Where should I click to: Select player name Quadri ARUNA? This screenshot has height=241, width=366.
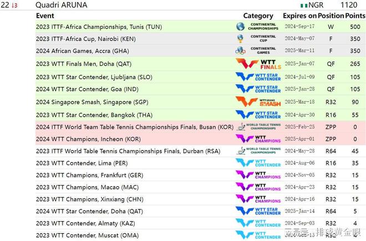click(x=62, y=5)
